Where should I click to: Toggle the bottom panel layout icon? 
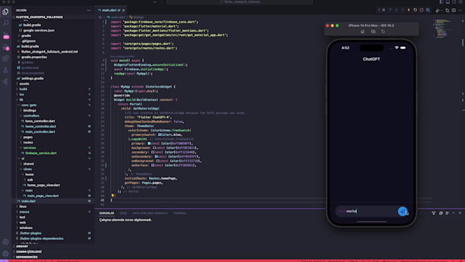(x=447, y=2)
